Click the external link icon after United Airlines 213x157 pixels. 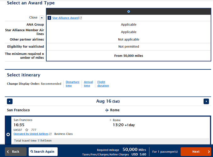click(50, 134)
